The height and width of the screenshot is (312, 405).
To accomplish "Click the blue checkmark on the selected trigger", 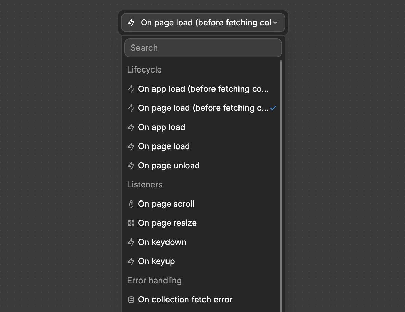I will click(273, 108).
